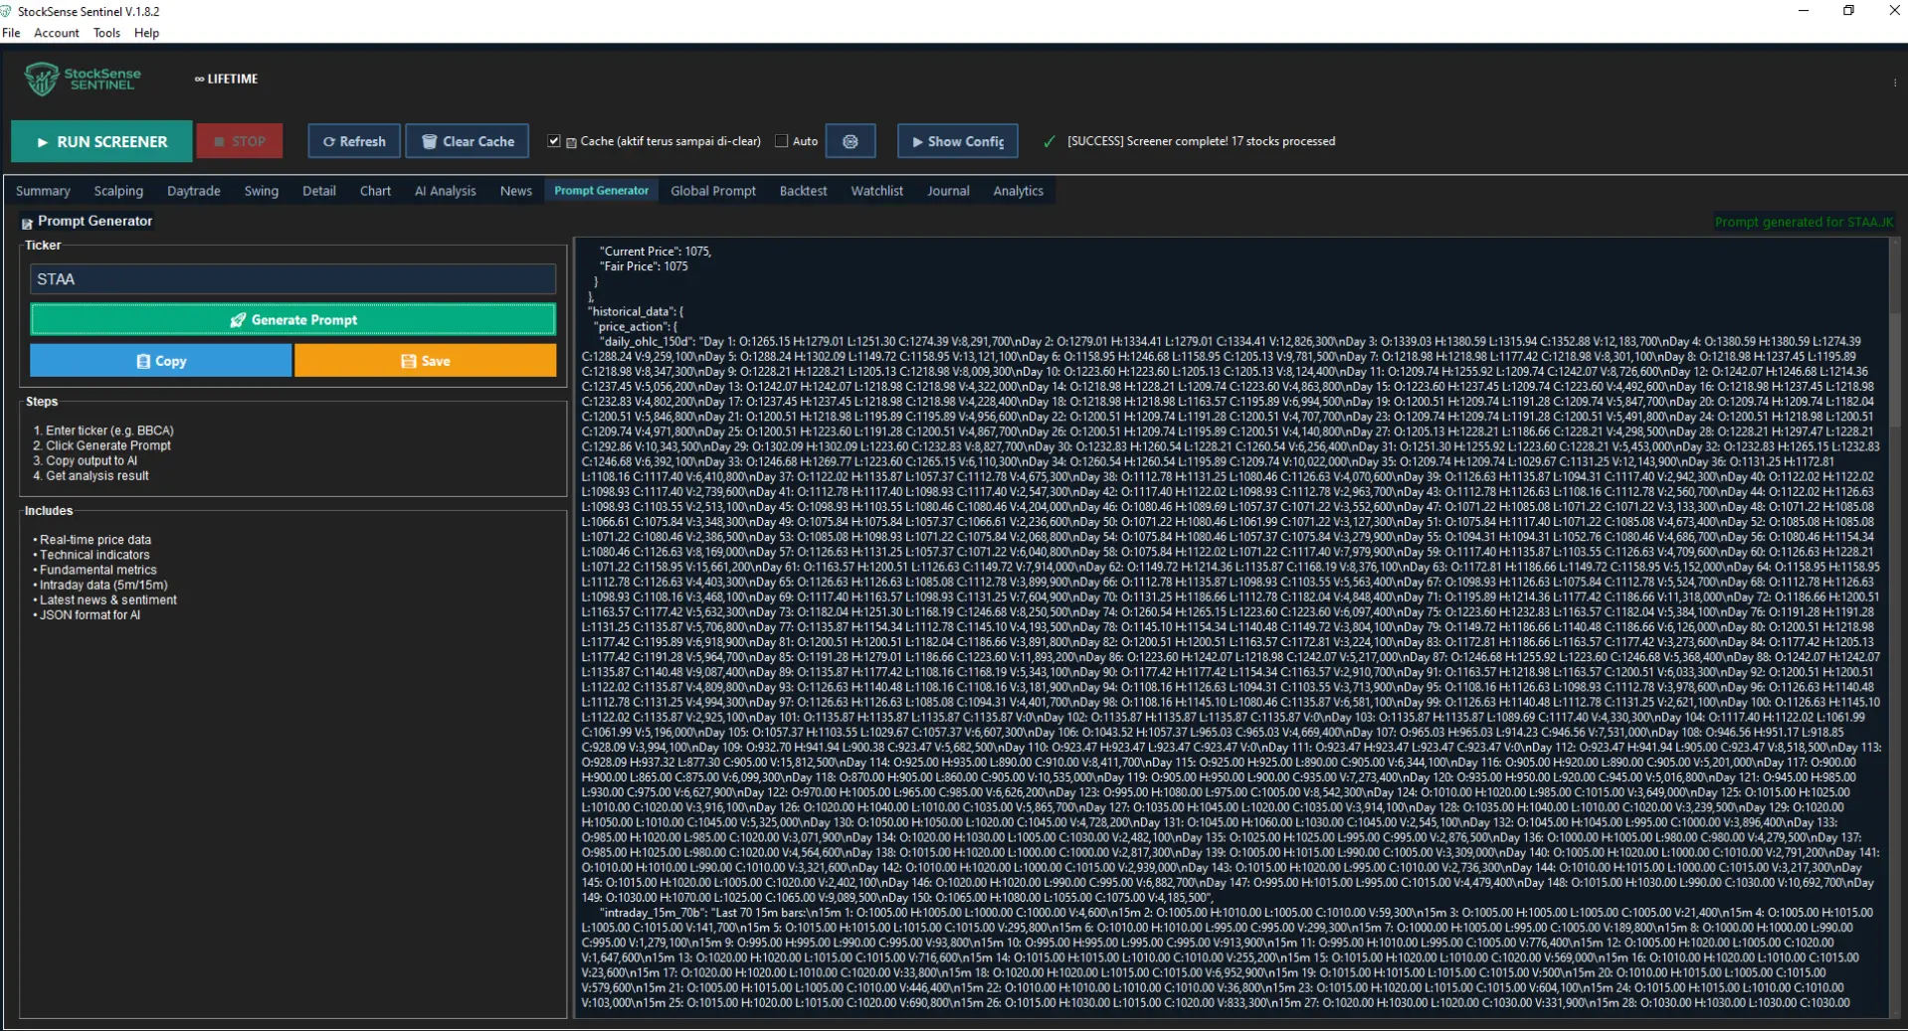Enable the Auto checkbox
1908x1031 pixels.
point(781,141)
